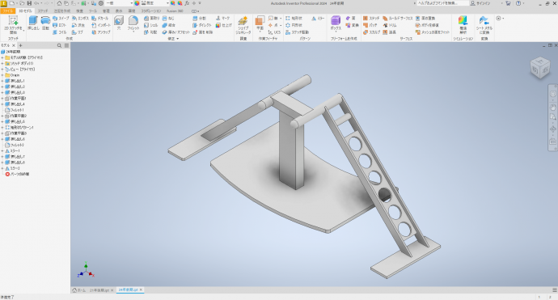Click the Sheet Metal conversion icon

[x=484, y=25]
